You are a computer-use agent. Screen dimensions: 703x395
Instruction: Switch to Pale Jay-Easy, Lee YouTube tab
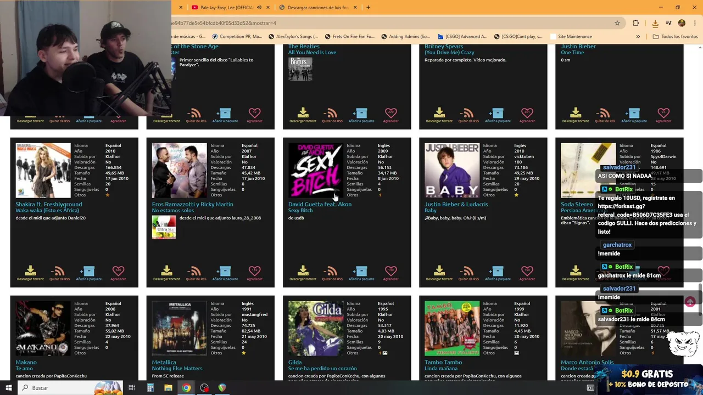pyautogui.click(x=227, y=7)
